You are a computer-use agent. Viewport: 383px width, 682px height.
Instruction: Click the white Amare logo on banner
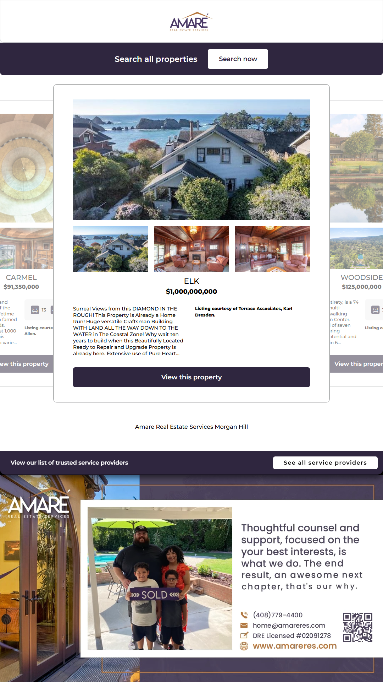39,504
